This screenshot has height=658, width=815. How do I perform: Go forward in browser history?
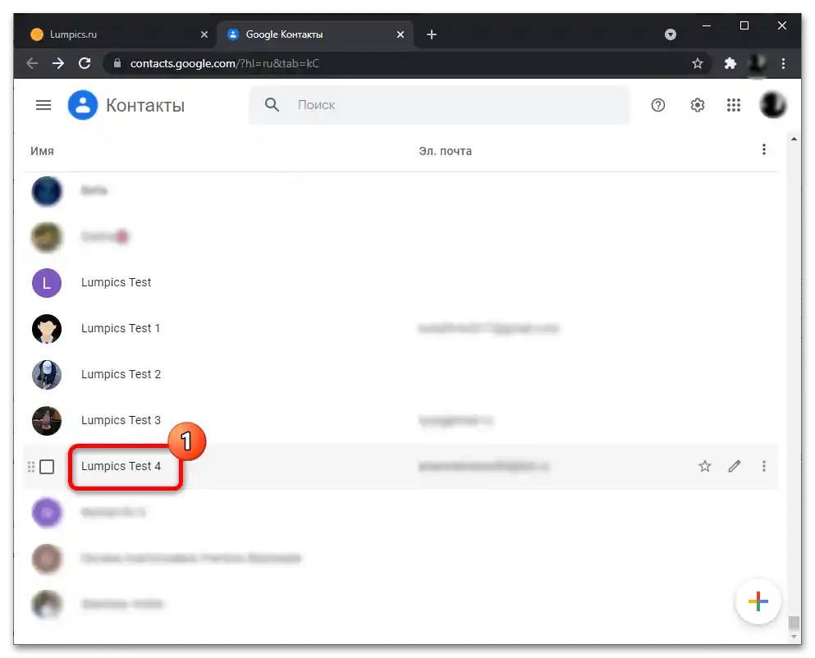point(58,63)
